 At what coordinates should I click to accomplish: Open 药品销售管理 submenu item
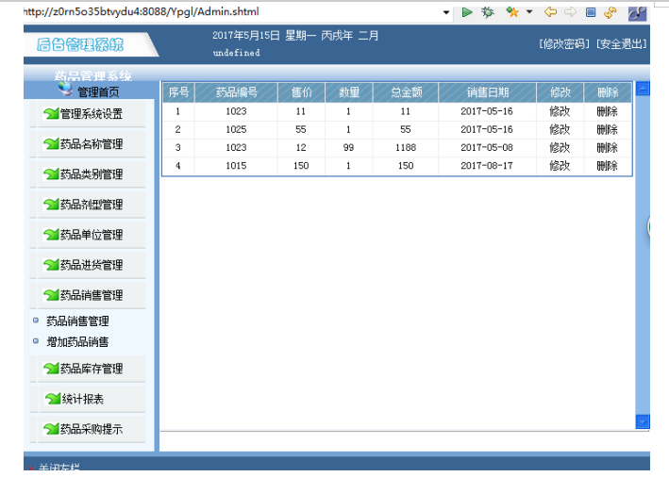[77, 321]
